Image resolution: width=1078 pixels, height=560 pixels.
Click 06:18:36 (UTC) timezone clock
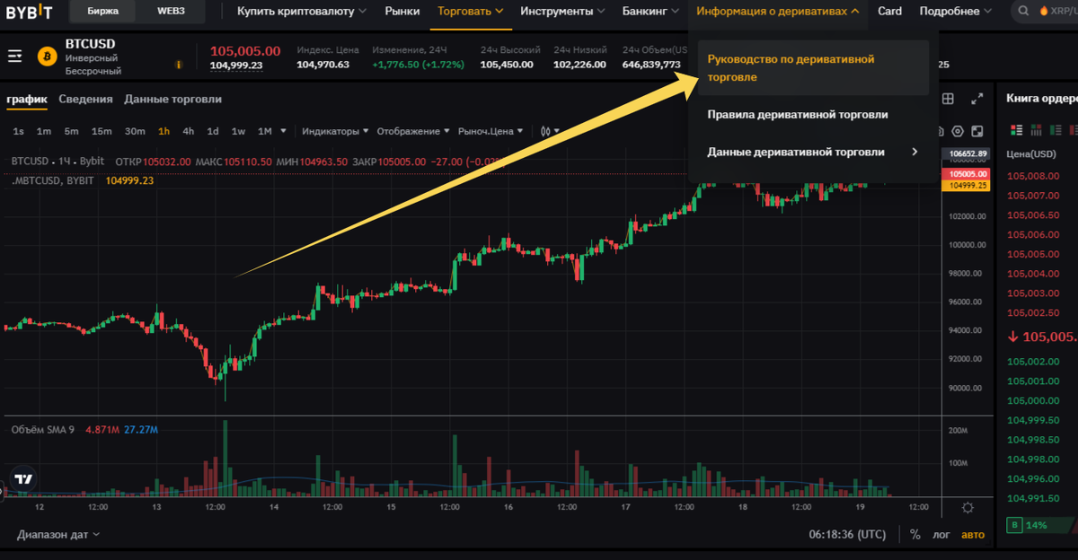(847, 535)
